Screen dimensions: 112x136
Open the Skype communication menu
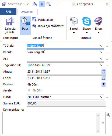point(87,25)
